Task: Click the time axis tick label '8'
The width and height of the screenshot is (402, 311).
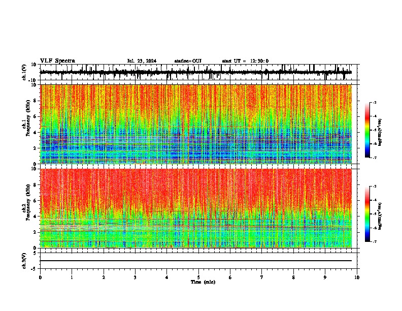Action: 293,277
